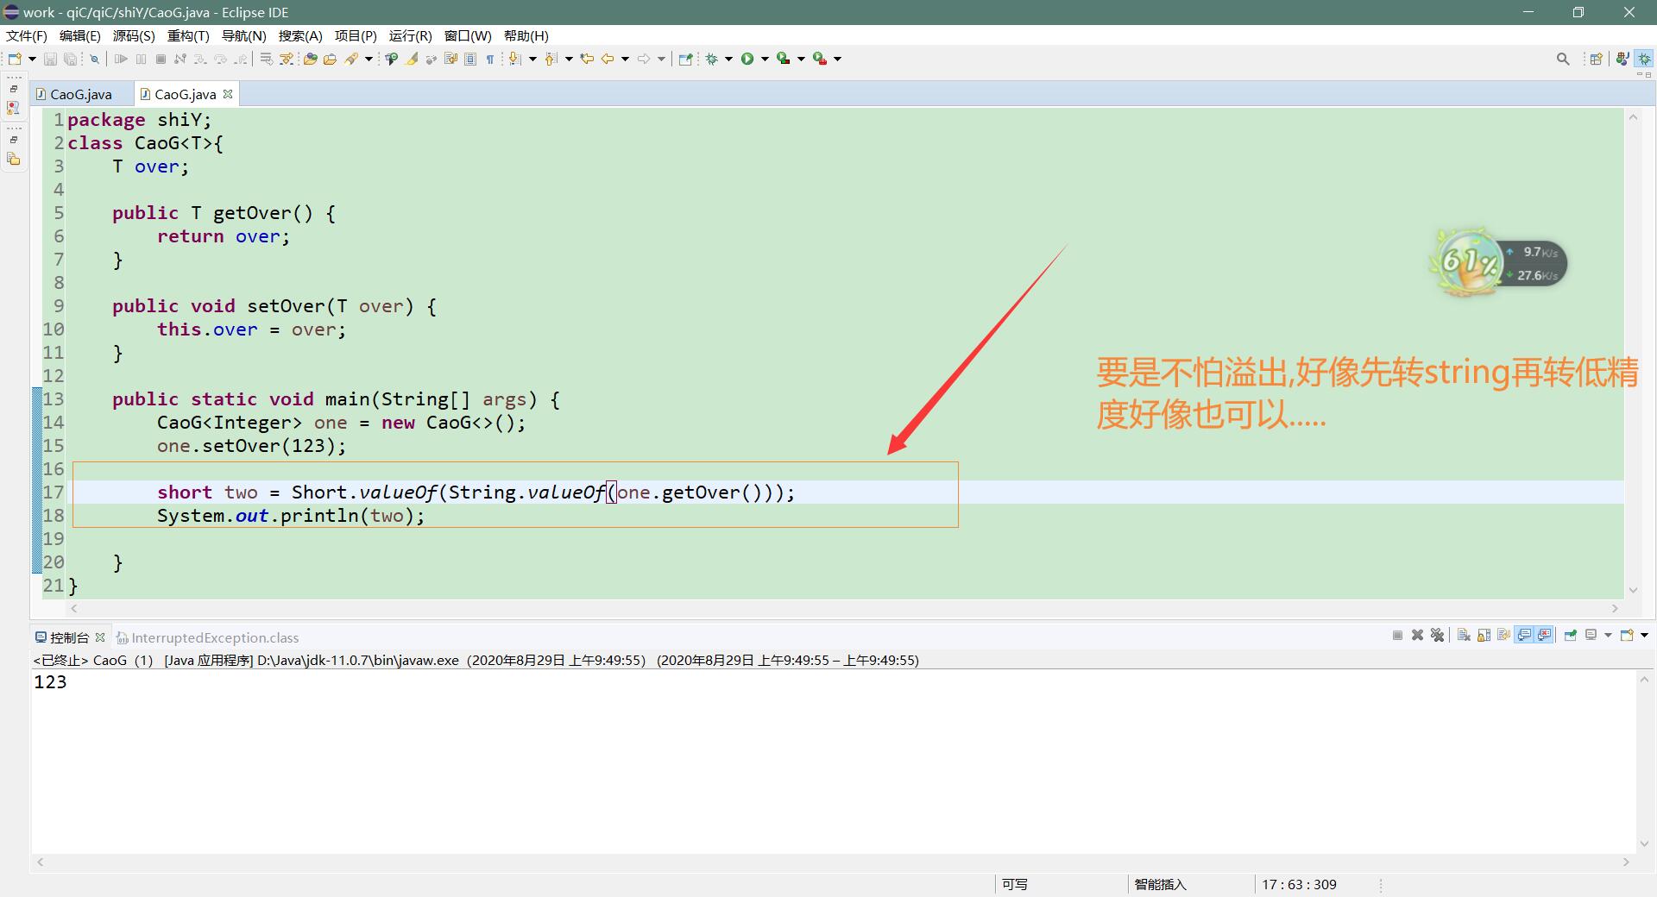Toggle Skip All Breakpoints
1657x897 pixels.
pyautogui.click(x=94, y=59)
